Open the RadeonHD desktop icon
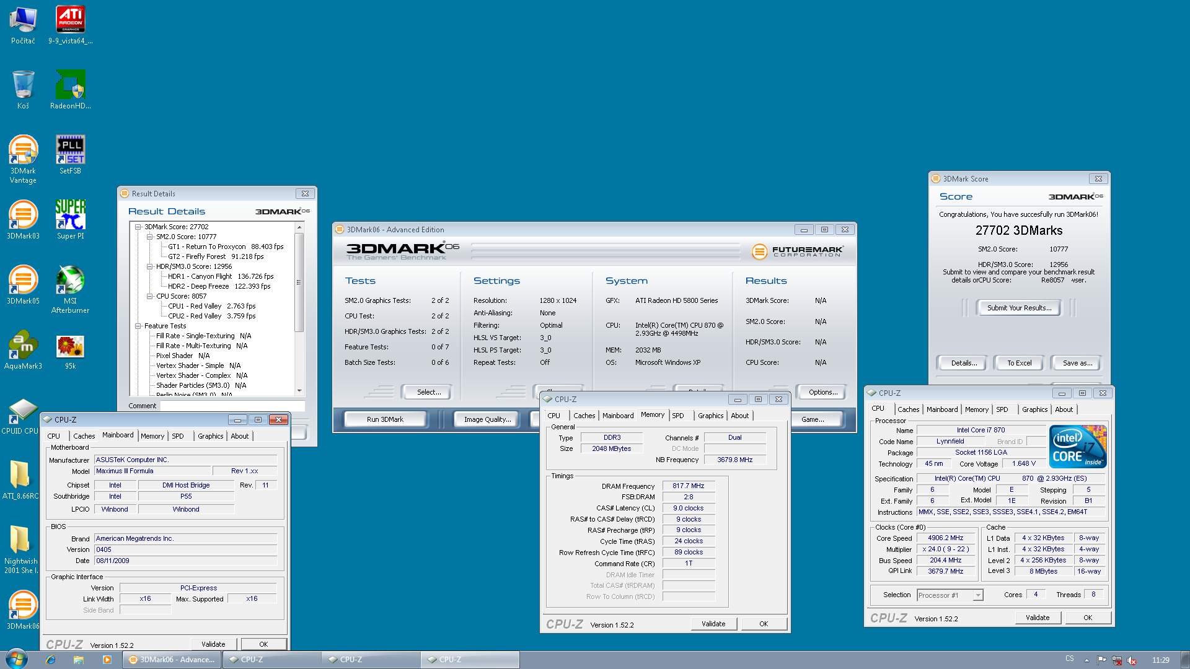1190x669 pixels. point(71,90)
